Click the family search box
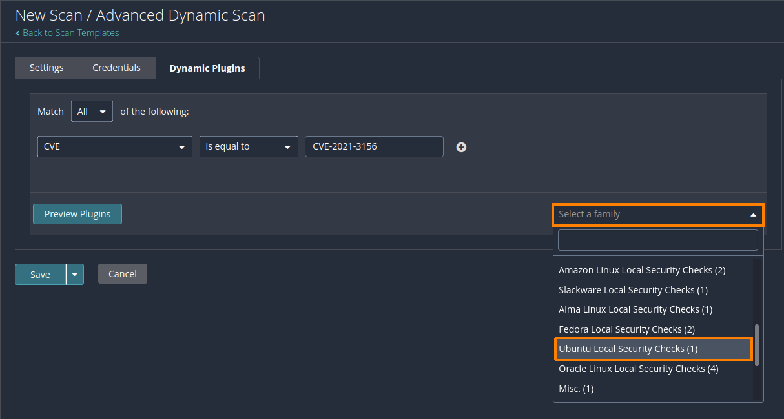The image size is (784, 419). click(x=657, y=240)
